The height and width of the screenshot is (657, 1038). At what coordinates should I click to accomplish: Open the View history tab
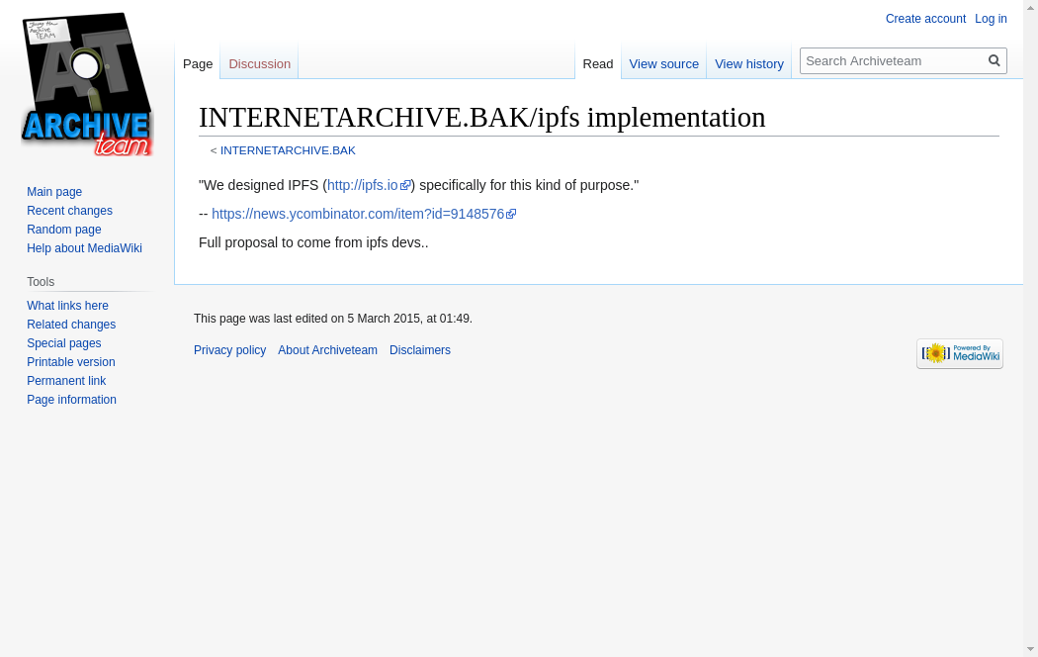pos(748,64)
